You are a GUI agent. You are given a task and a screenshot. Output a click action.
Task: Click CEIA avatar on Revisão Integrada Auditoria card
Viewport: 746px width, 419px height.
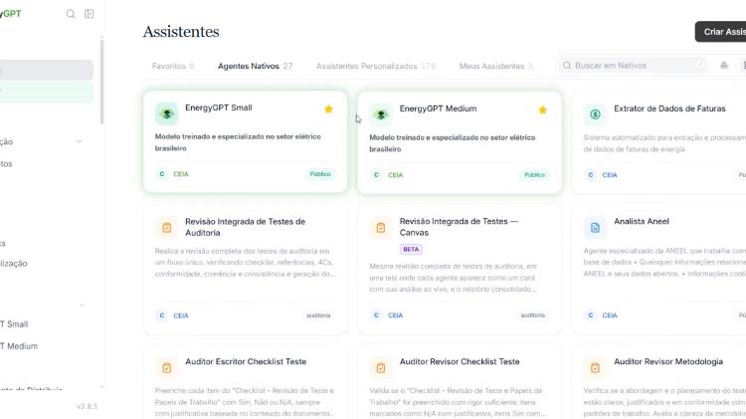(162, 315)
